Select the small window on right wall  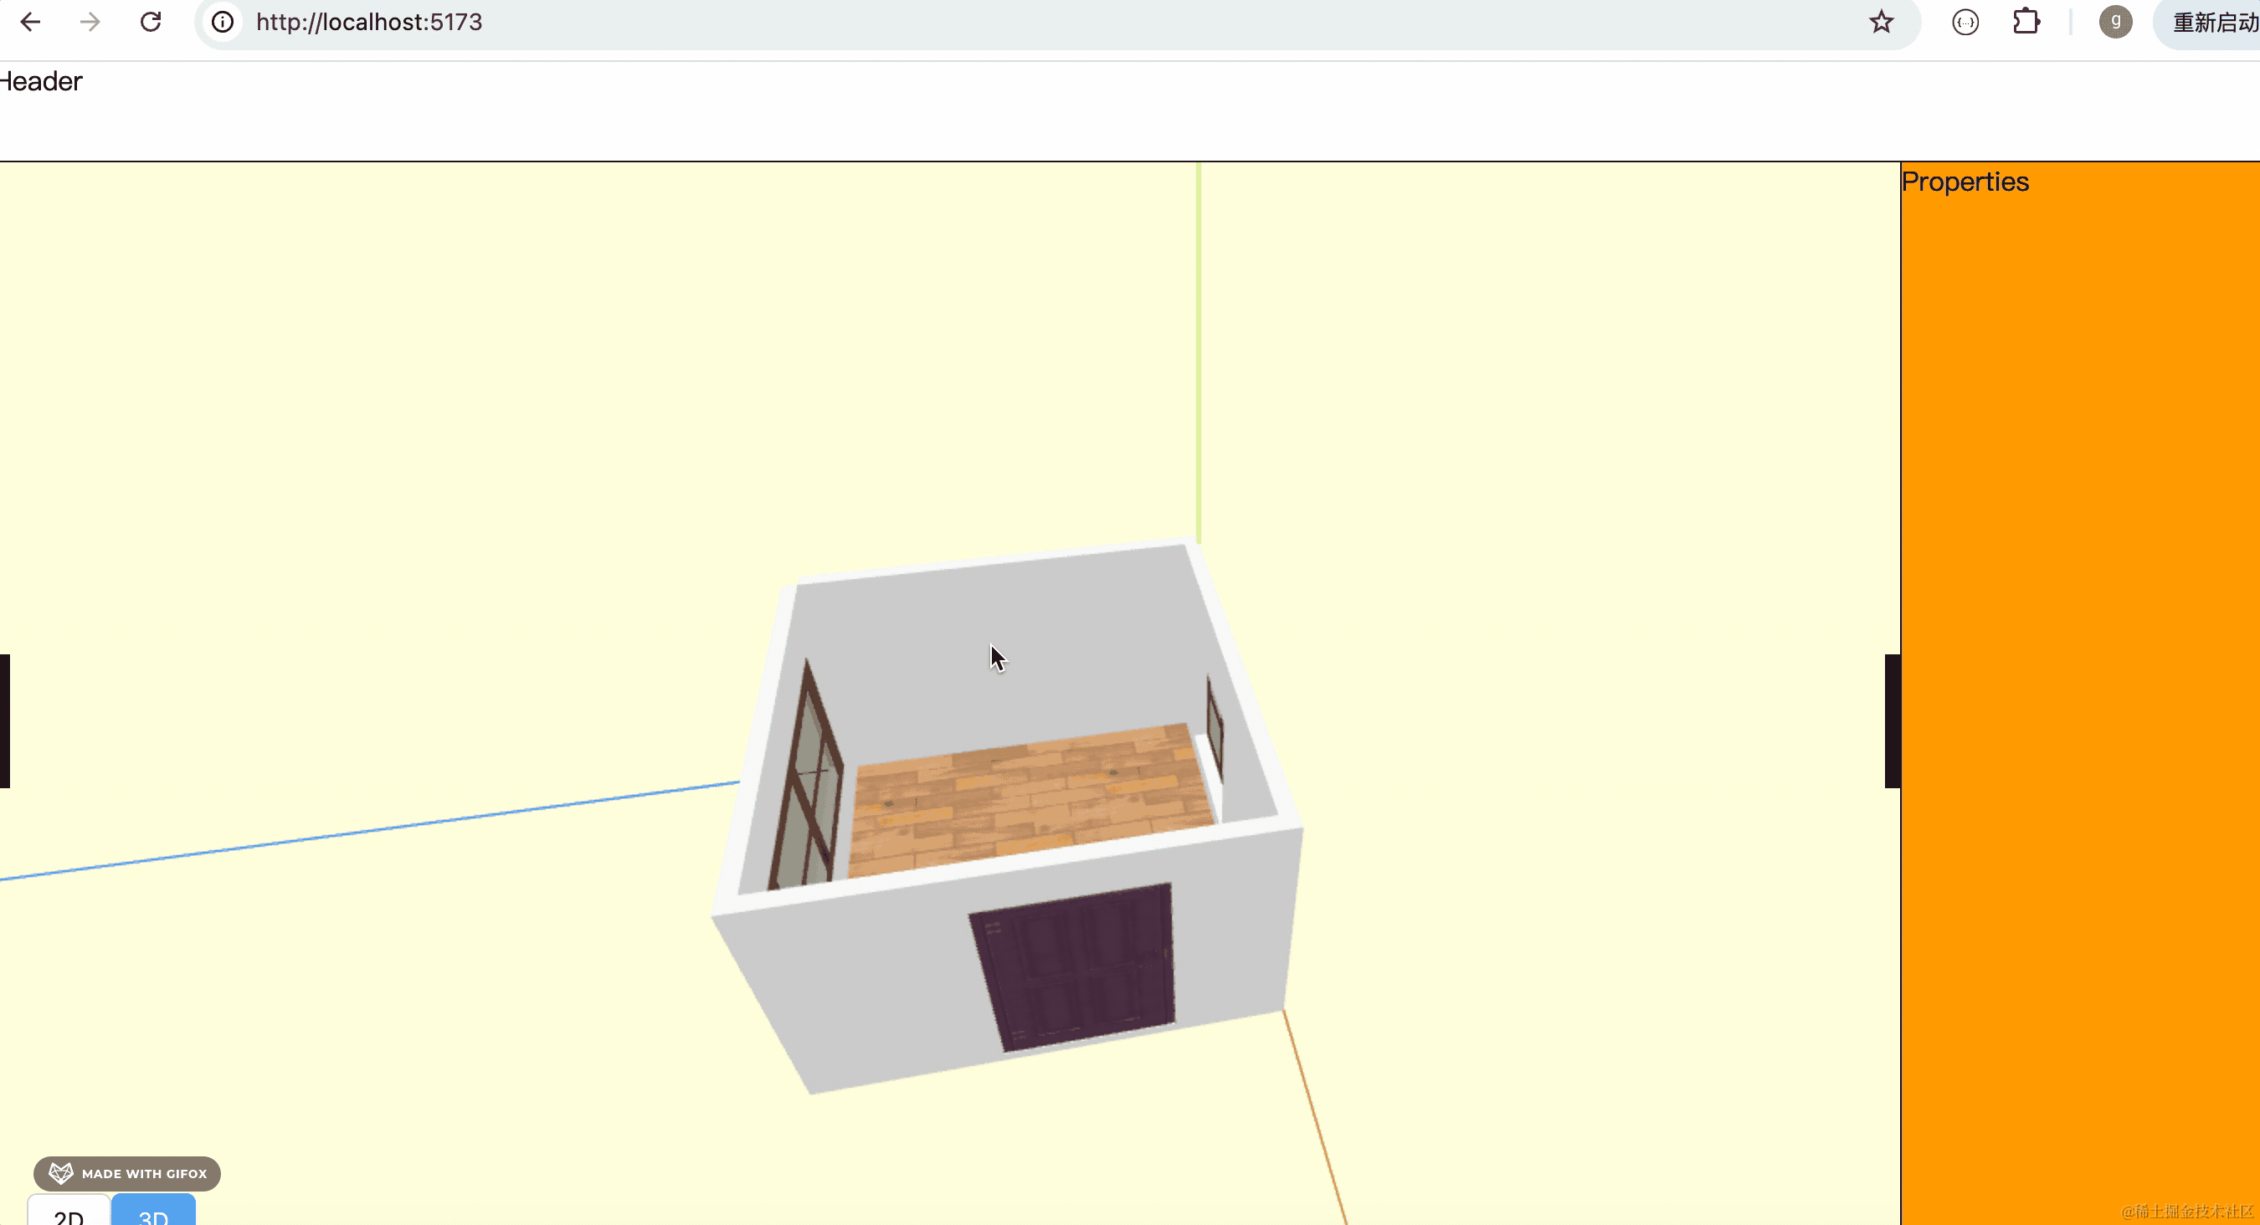[1215, 727]
